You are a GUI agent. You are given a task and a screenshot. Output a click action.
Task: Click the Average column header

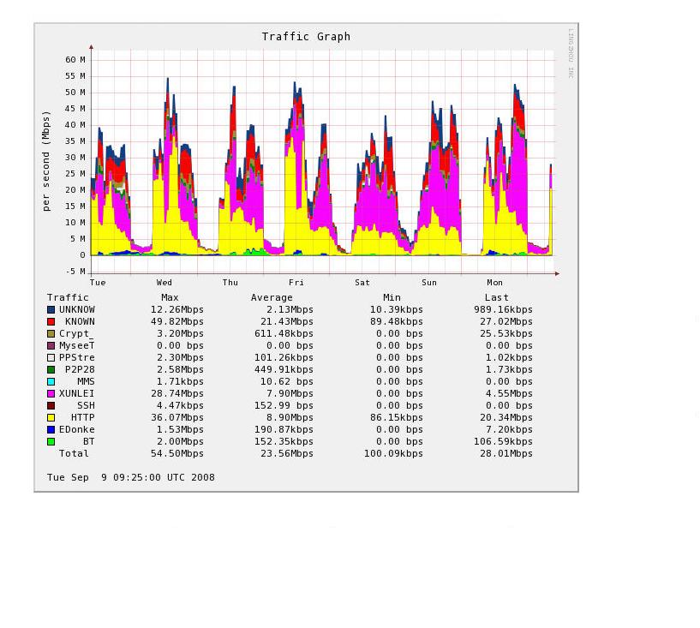click(x=272, y=298)
